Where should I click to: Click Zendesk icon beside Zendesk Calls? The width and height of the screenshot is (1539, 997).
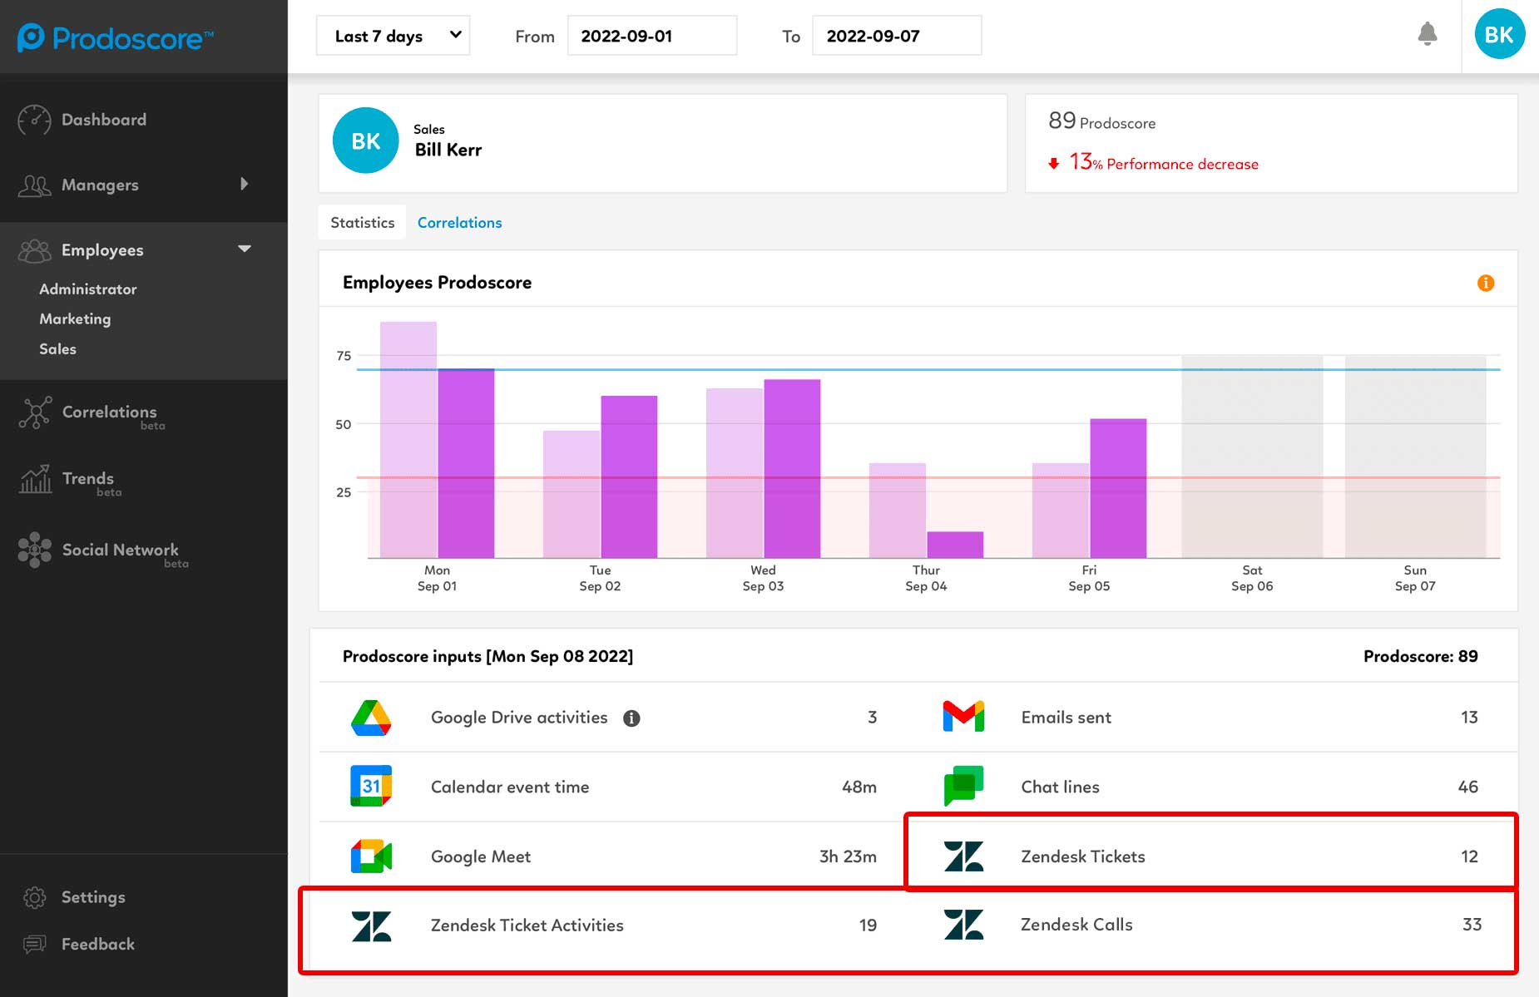coord(963,925)
